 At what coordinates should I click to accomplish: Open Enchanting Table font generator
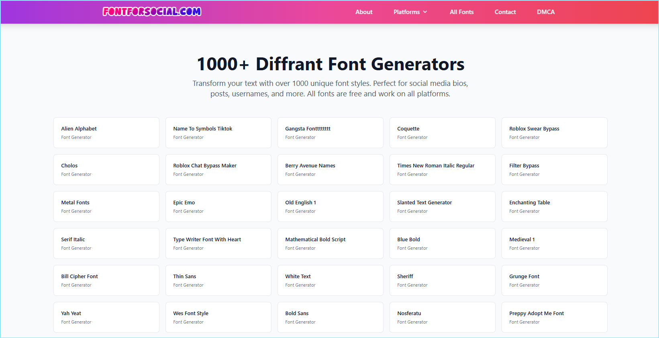coord(554,206)
